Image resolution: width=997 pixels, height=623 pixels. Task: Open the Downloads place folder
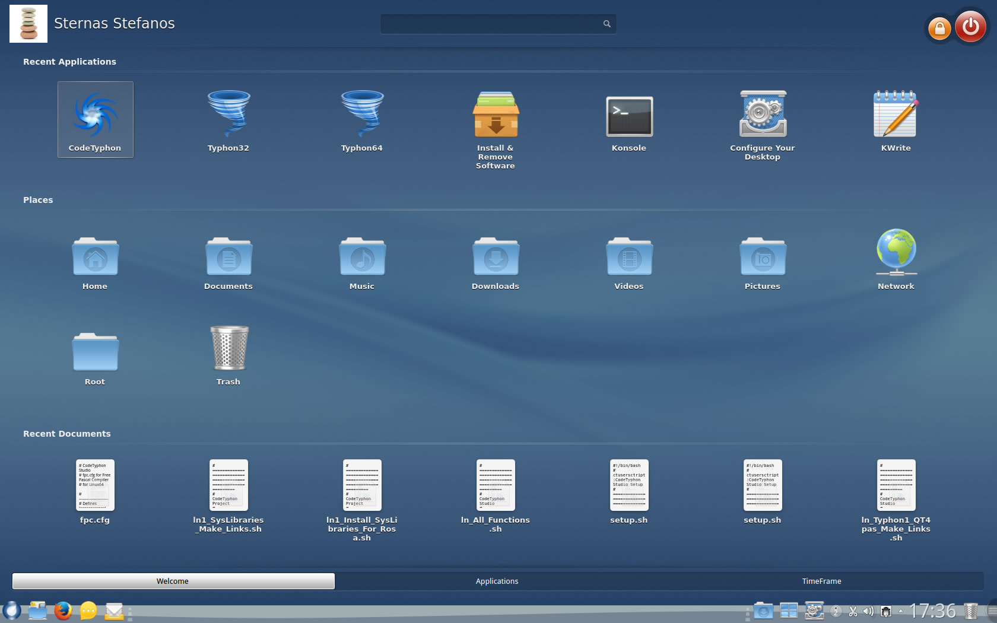click(x=496, y=263)
